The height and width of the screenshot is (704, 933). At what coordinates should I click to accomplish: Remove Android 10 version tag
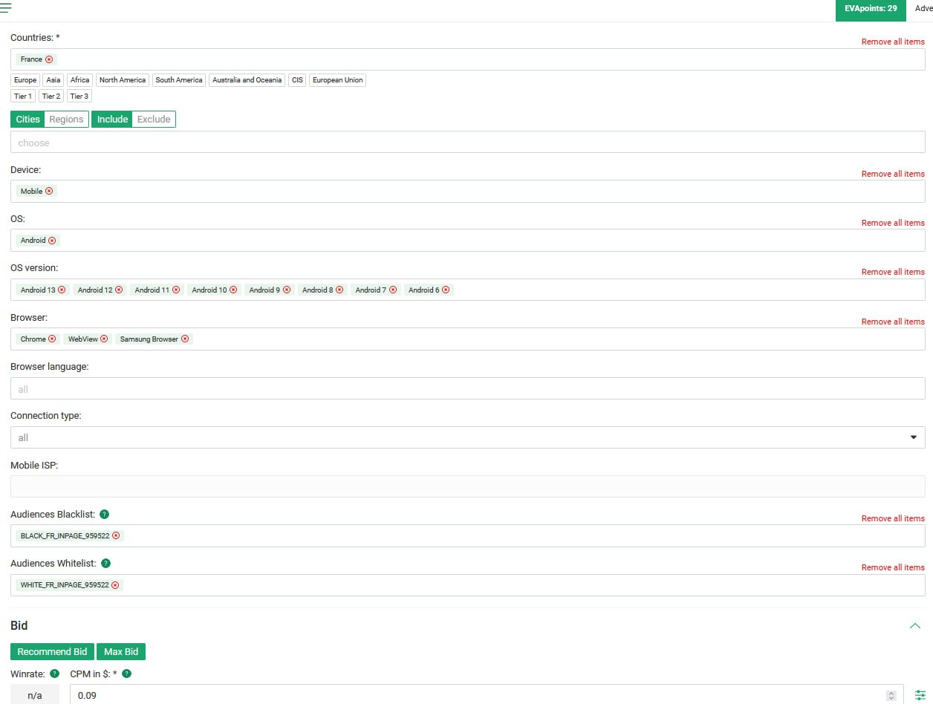[233, 290]
